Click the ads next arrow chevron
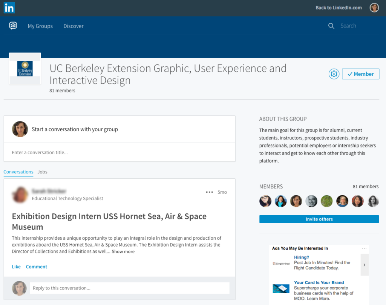The height and width of the screenshot is (305, 386). [x=365, y=265]
